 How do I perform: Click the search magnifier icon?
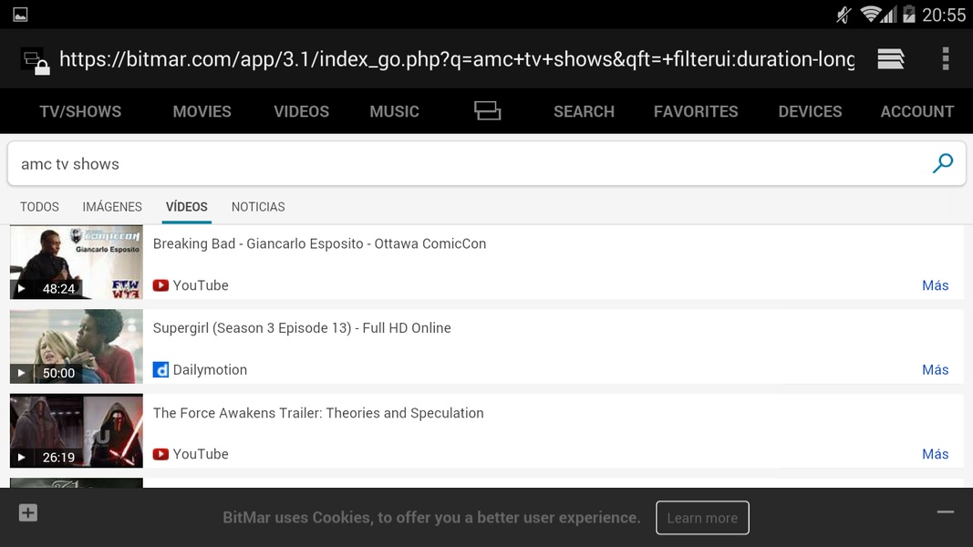(943, 163)
